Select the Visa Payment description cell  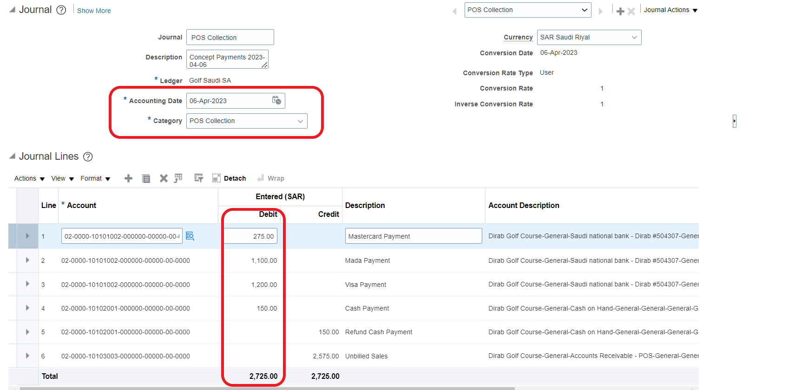(x=366, y=285)
